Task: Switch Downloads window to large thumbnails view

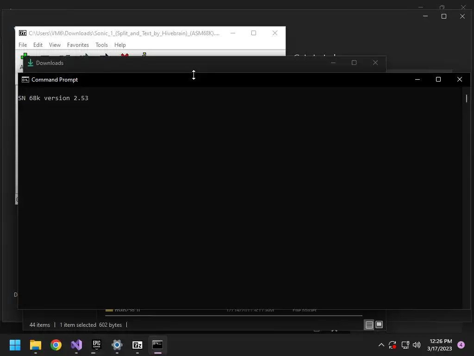Action: point(379,325)
